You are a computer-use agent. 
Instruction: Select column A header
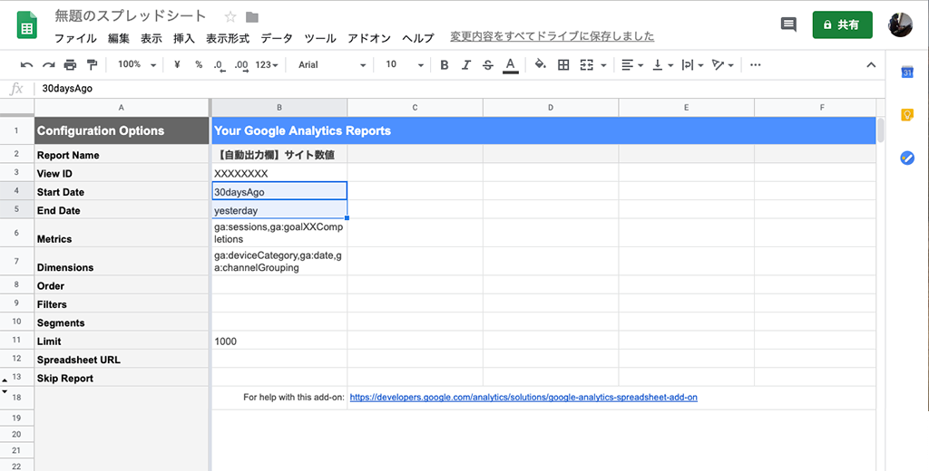pos(122,108)
